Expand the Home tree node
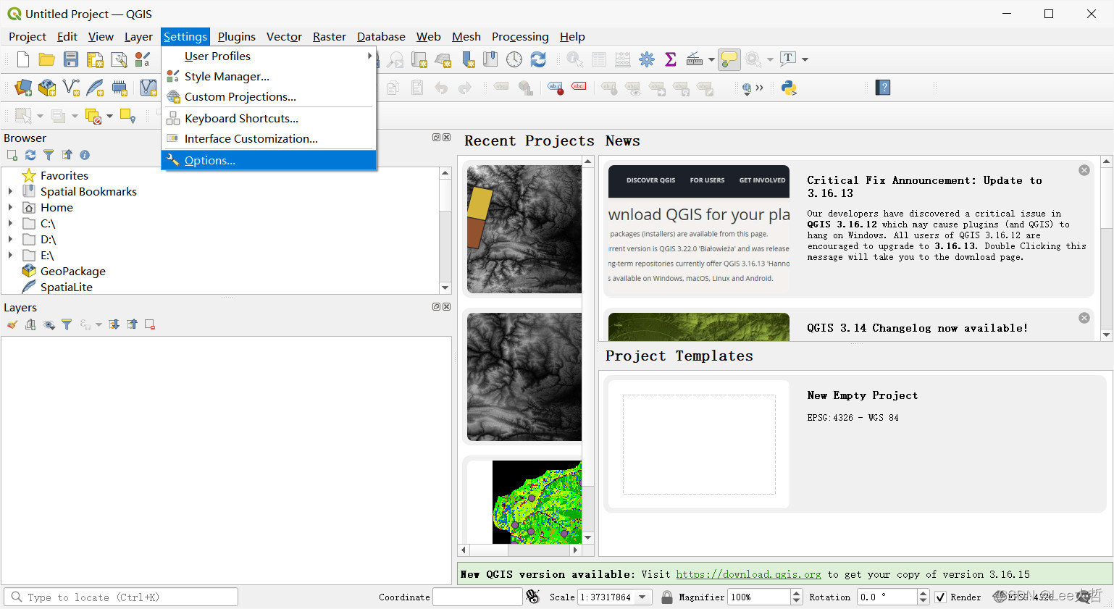 10,207
